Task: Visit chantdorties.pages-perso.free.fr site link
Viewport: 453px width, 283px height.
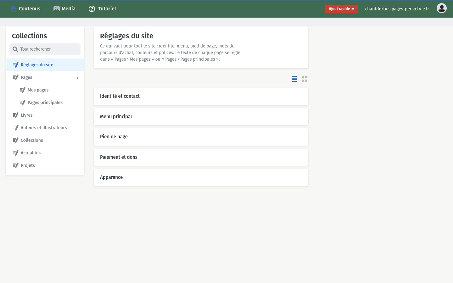Action: [x=397, y=9]
